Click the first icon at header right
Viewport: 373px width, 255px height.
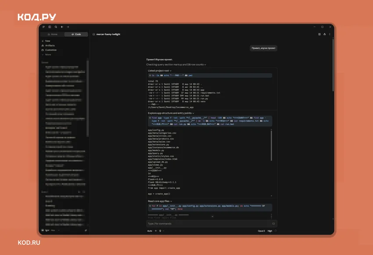point(319,34)
